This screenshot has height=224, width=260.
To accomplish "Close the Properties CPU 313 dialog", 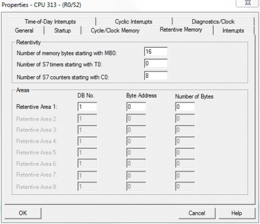I will click(248, 3).
